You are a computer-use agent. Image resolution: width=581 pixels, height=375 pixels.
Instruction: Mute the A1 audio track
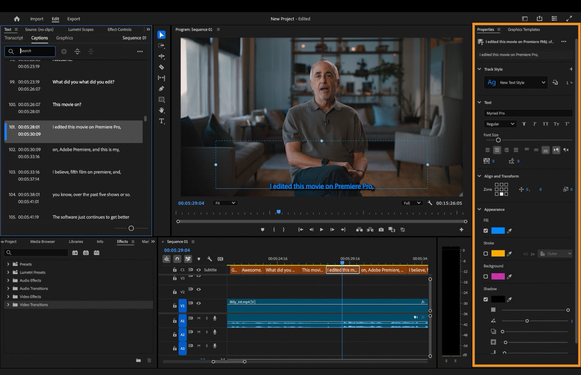(199, 318)
